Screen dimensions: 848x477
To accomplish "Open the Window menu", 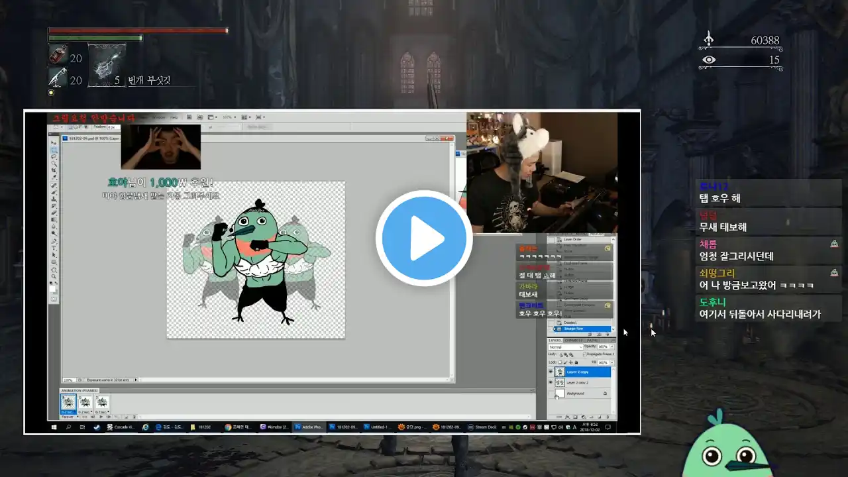I will click(158, 117).
